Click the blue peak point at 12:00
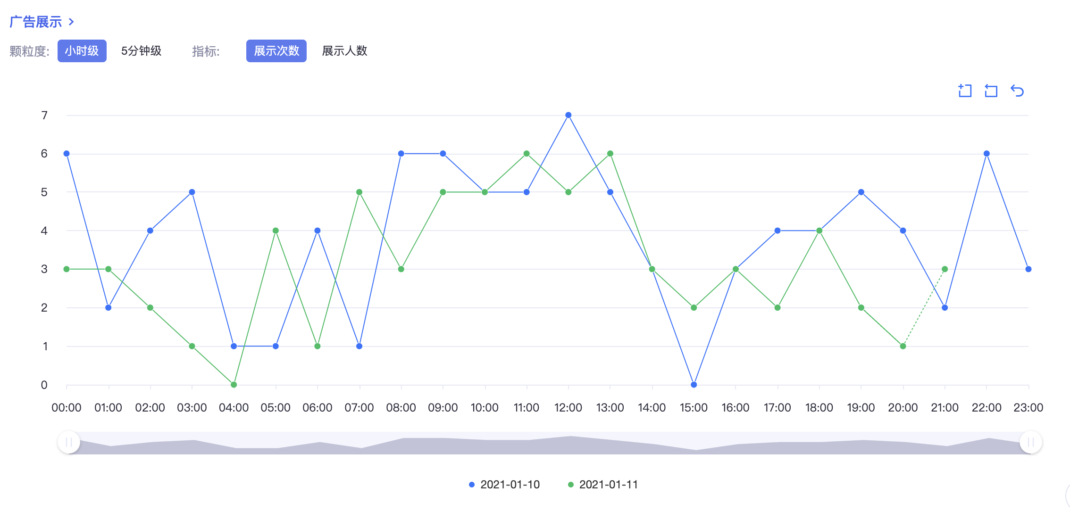1070x511 pixels. [568, 115]
